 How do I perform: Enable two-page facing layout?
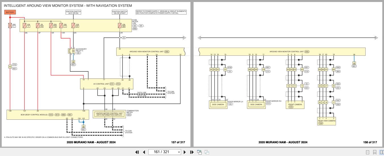(382, 152)
